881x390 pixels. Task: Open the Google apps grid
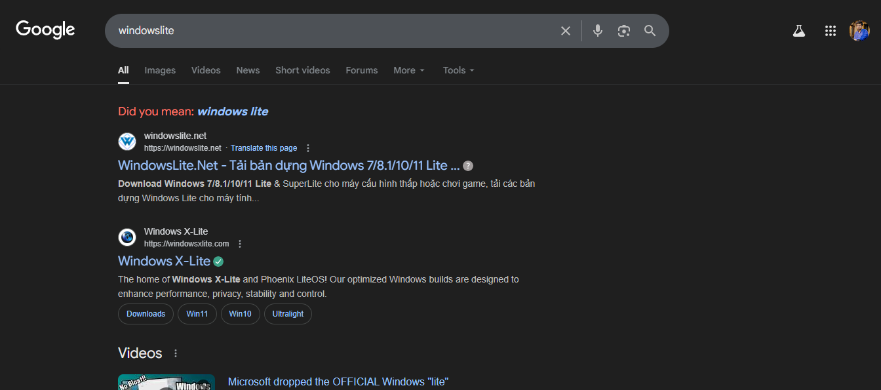coord(830,31)
